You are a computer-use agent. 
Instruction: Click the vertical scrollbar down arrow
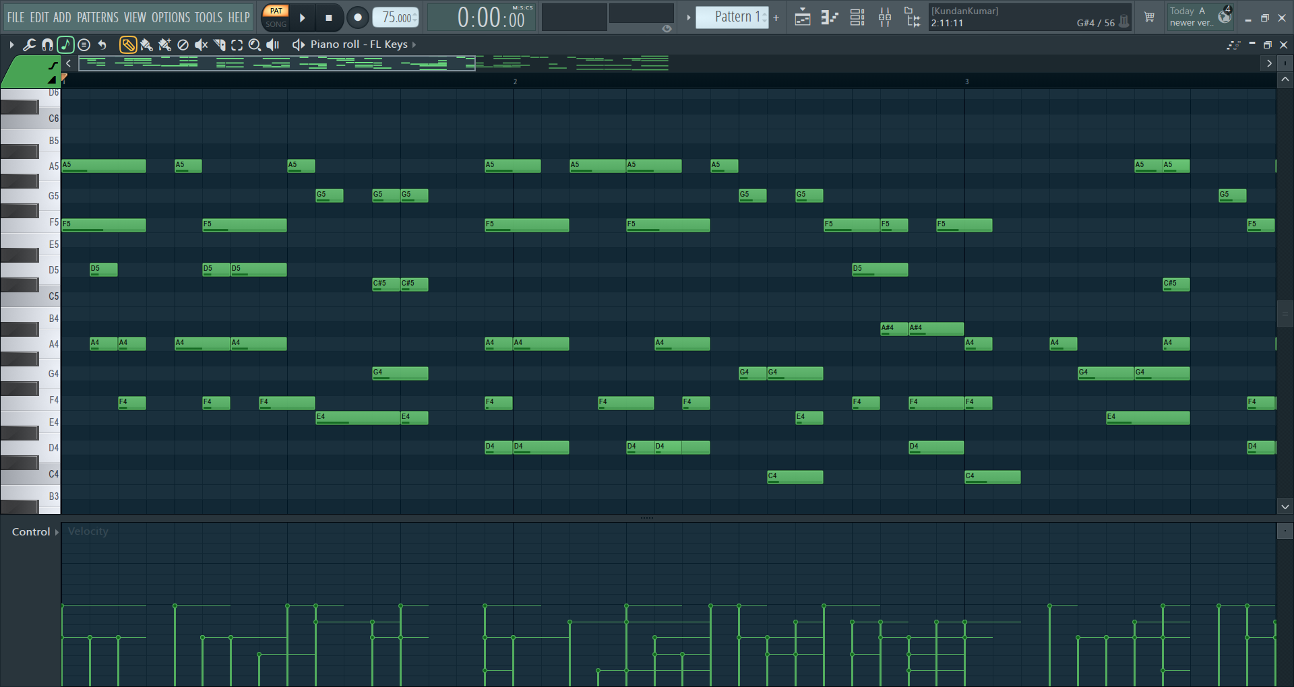1285,506
